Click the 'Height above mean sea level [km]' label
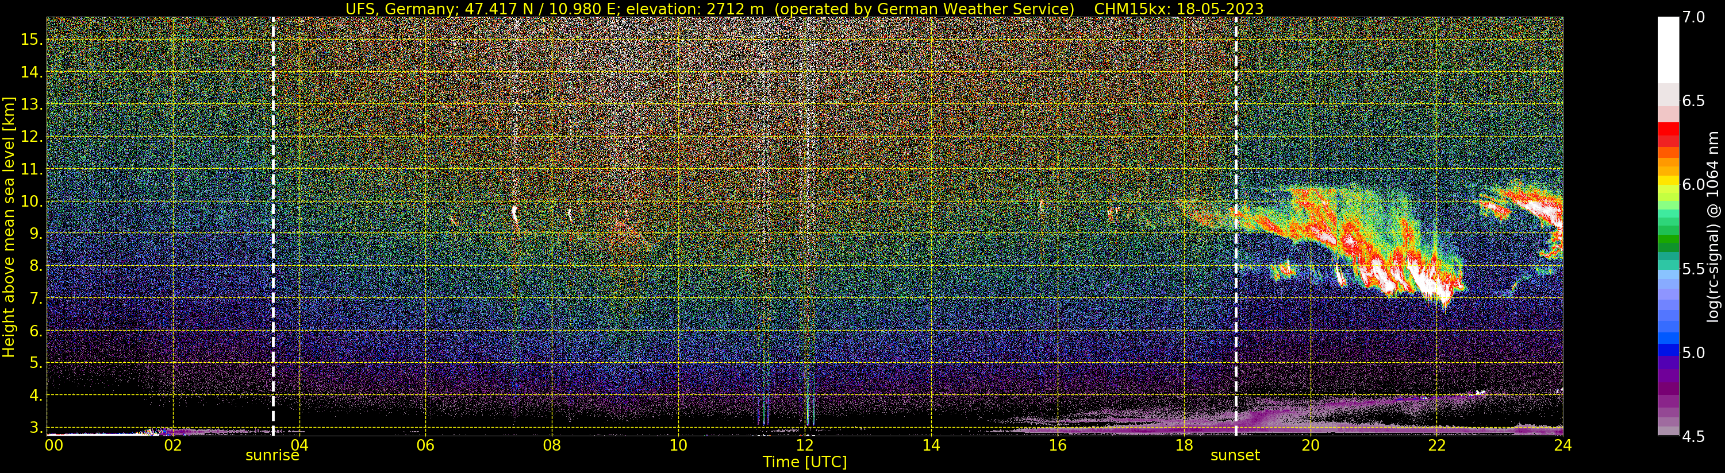 coord(9,226)
